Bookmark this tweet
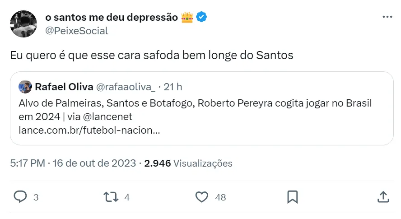Image resolution: width=401 pixels, height=219 pixels. [x=292, y=197]
